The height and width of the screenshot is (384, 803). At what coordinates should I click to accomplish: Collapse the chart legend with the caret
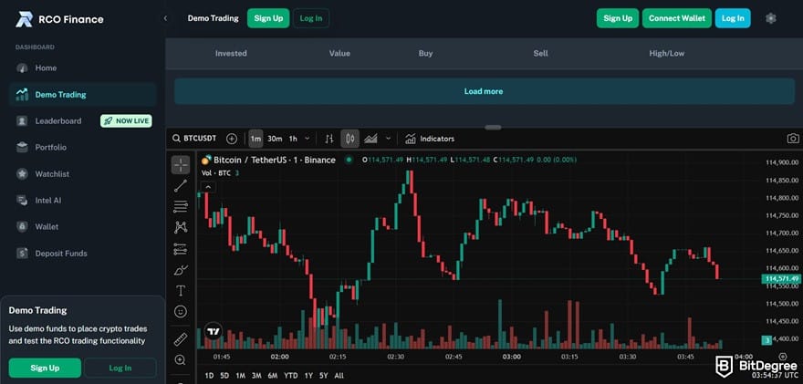pos(207,187)
